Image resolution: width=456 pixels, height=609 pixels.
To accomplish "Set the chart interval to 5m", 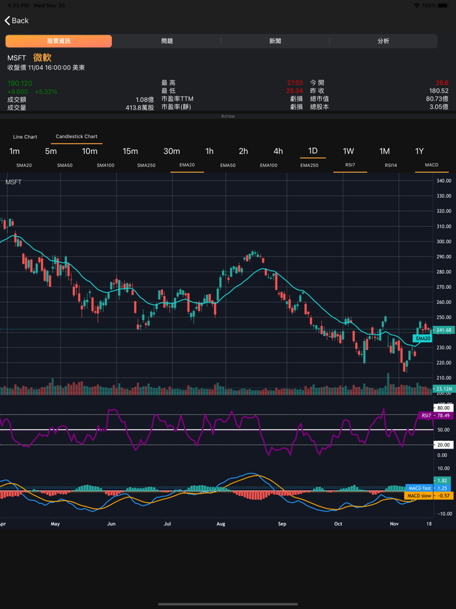I will coord(51,151).
